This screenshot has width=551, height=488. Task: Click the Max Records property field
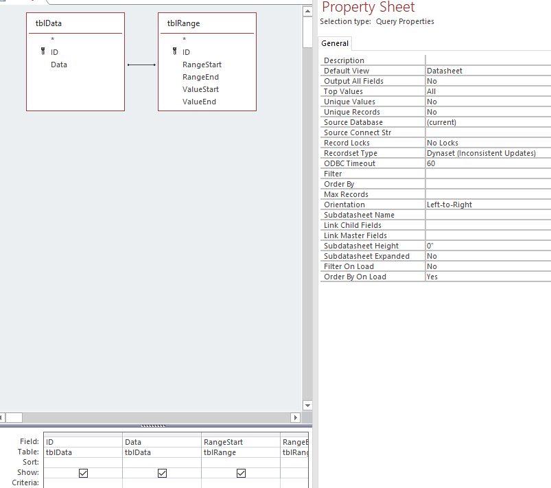tap(488, 194)
